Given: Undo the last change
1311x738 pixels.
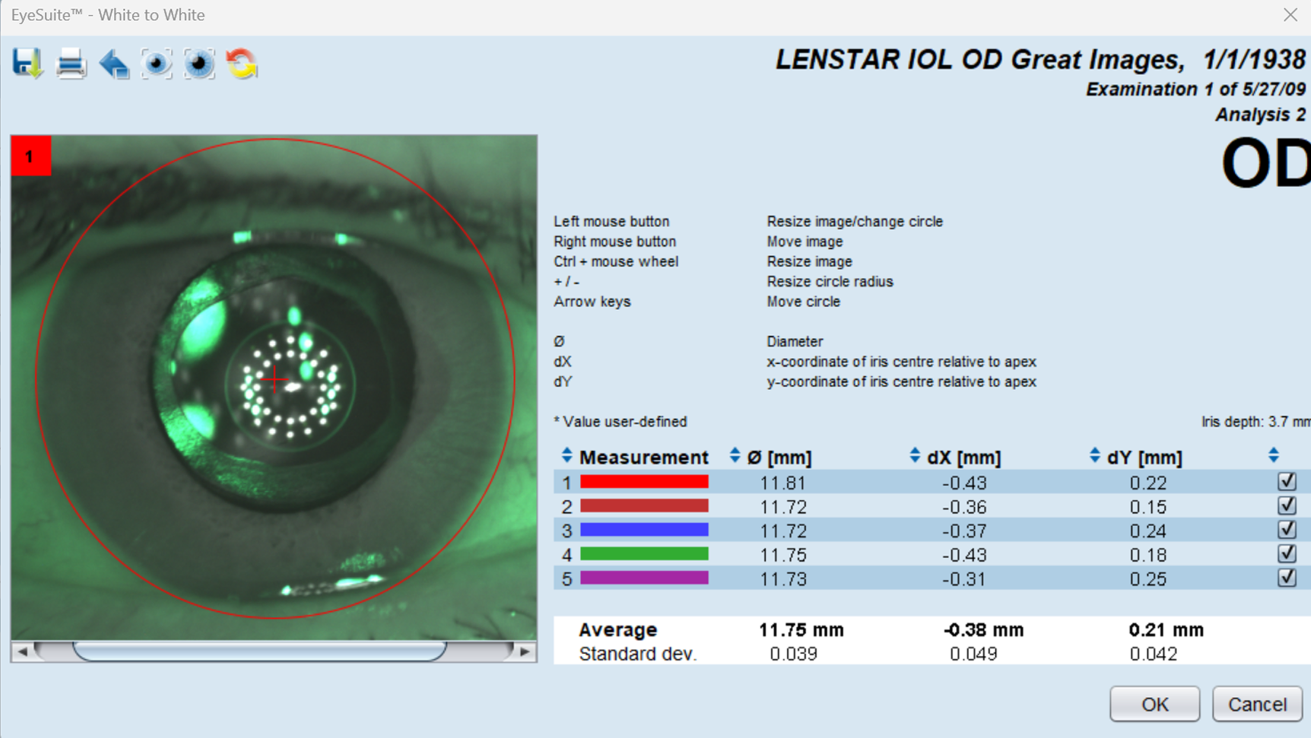Looking at the screenshot, I should pos(114,63).
